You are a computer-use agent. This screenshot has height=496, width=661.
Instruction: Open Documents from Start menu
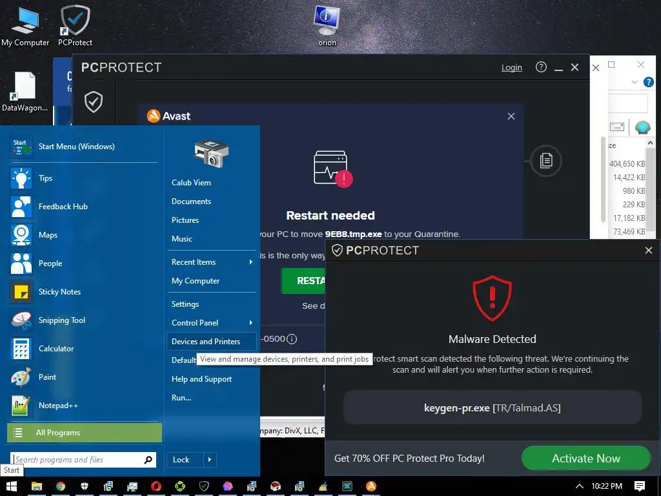[191, 201]
